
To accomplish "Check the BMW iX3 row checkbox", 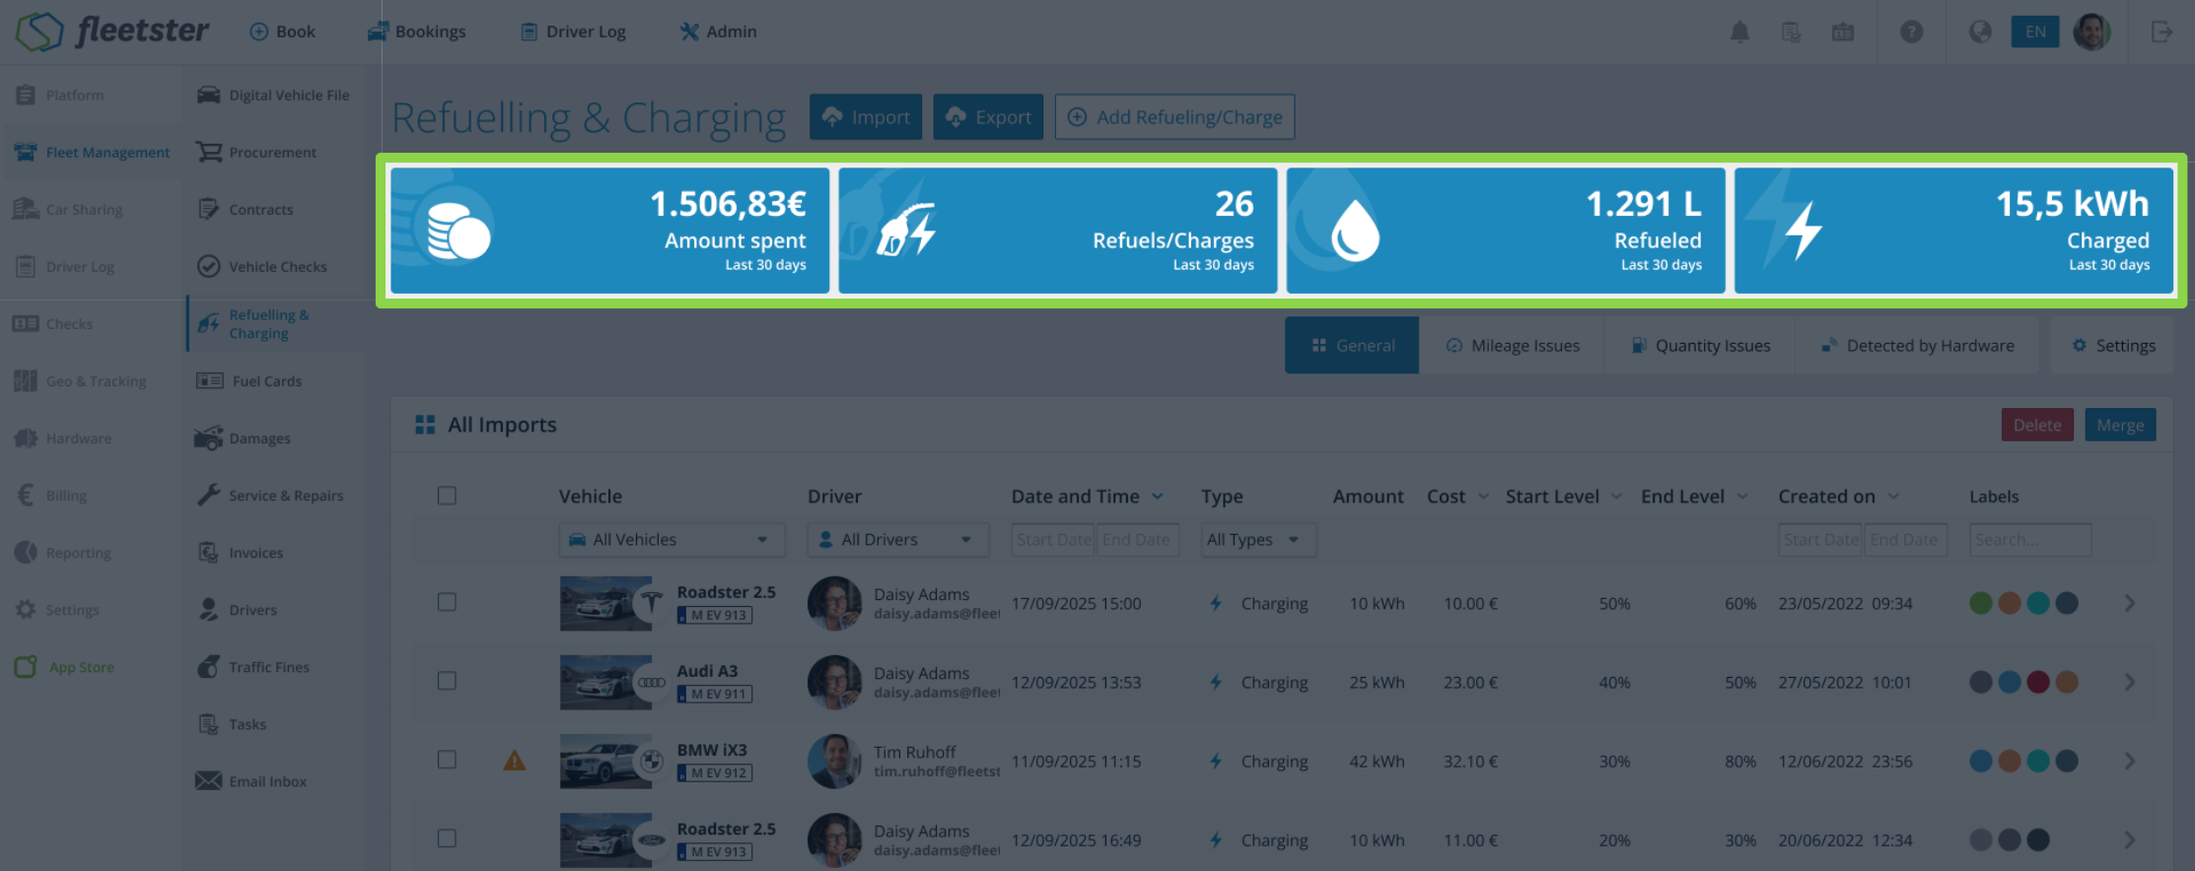I will coord(447,760).
